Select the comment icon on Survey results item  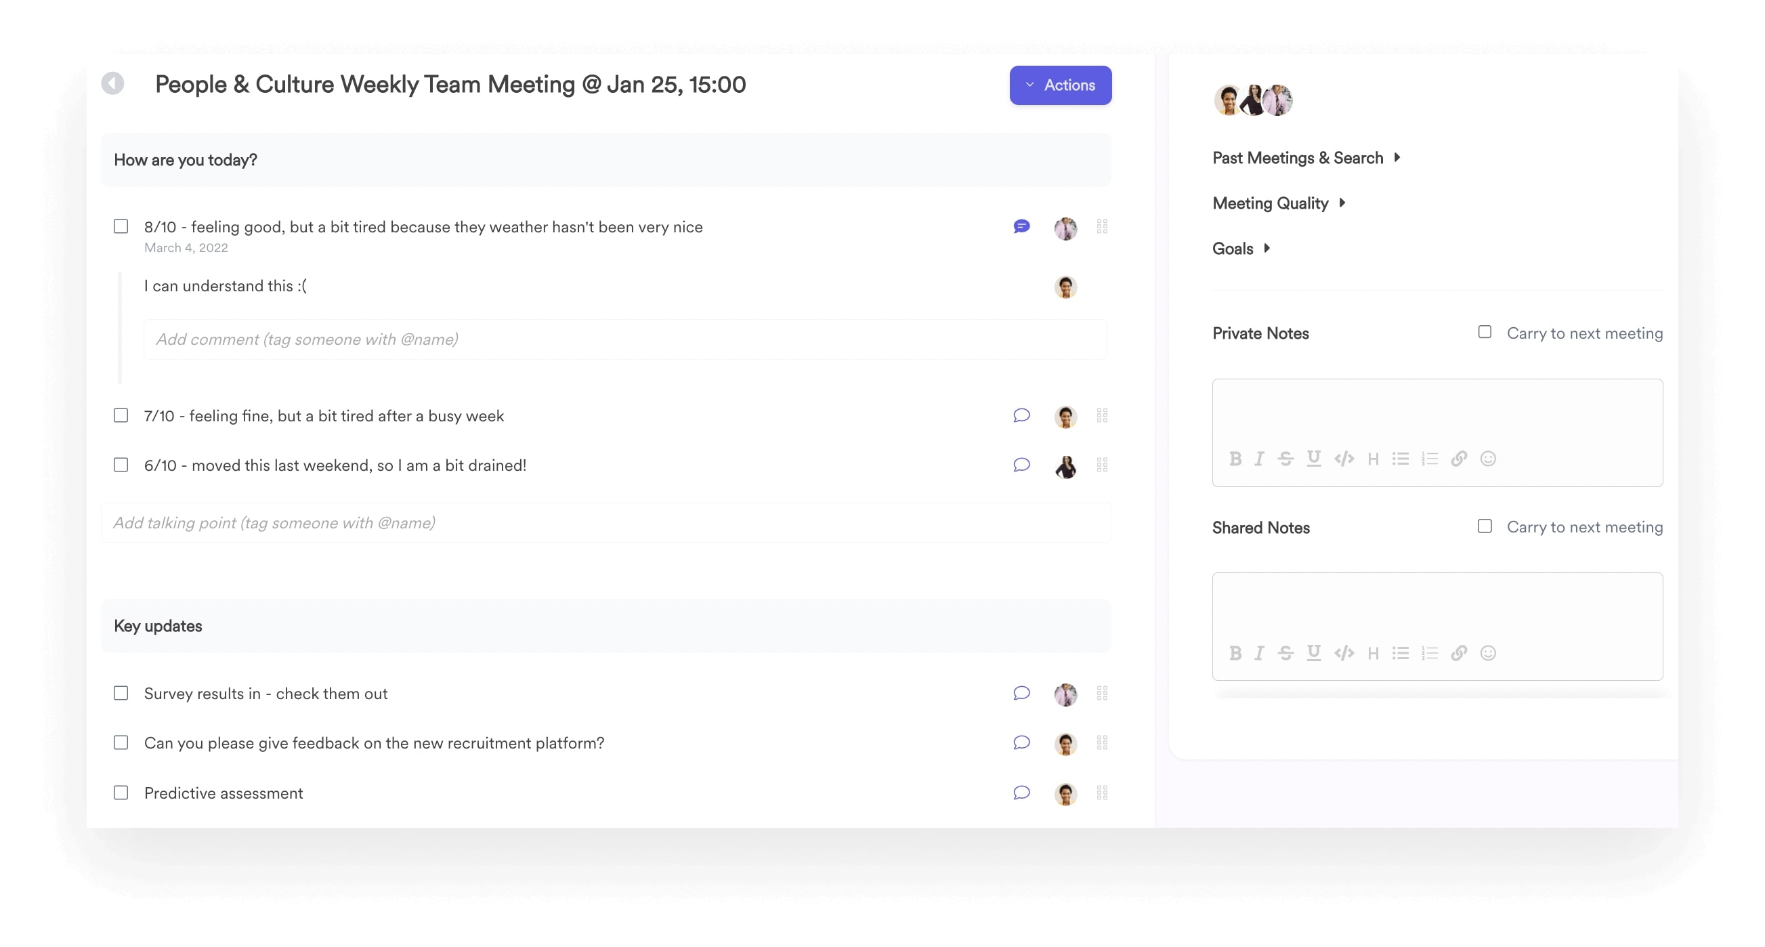coord(1021,692)
